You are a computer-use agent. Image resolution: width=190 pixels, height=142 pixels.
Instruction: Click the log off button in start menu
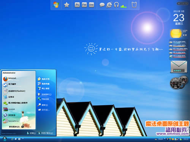[31, 133]
